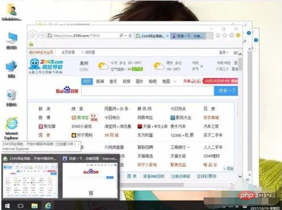Click the 惠州 city name
The height and width of the screenshot is (210, 282).
84,63
